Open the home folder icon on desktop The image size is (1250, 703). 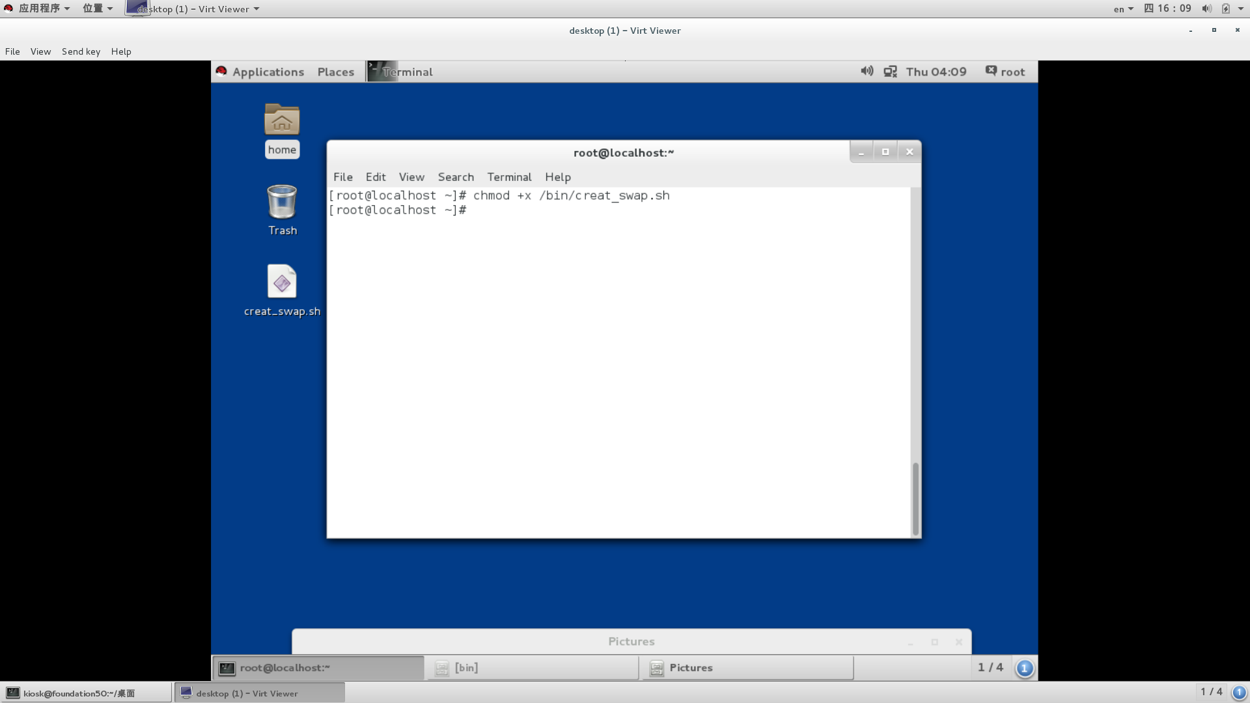point(282,119)
